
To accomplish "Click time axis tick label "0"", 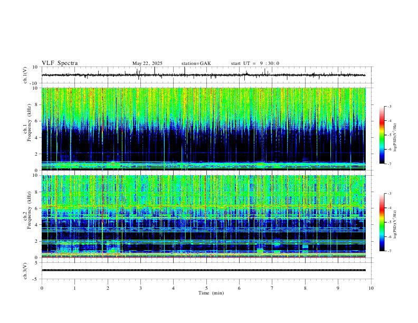I will pyautogui.click(x=42, y=288).
